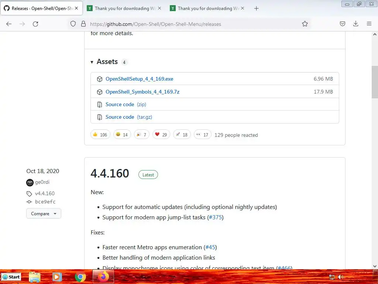Open issue #45 link
Image resolution: width=378 pixels, height=284 pixels.
tap(210, 247)
